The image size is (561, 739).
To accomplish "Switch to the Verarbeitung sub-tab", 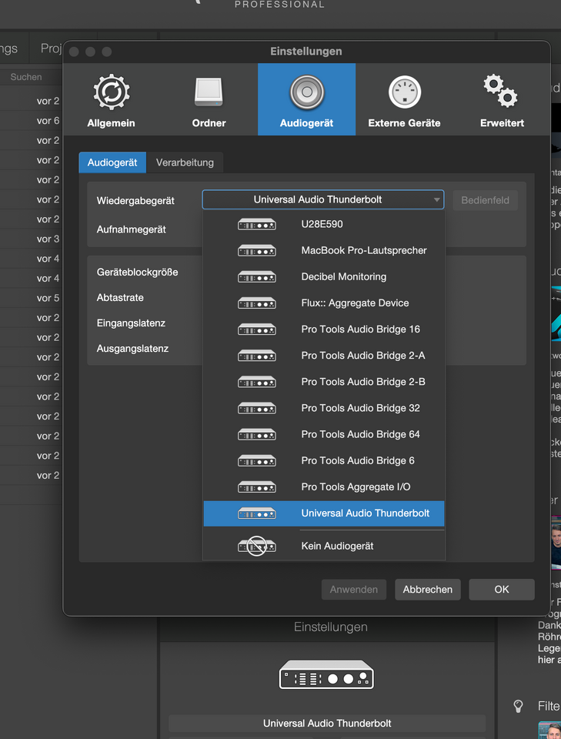I will (x=185, y=162).
